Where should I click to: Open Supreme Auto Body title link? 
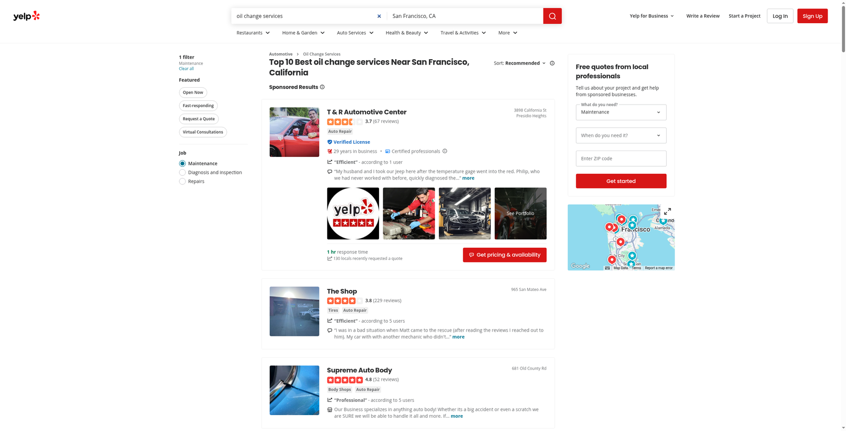click(359, 370)
